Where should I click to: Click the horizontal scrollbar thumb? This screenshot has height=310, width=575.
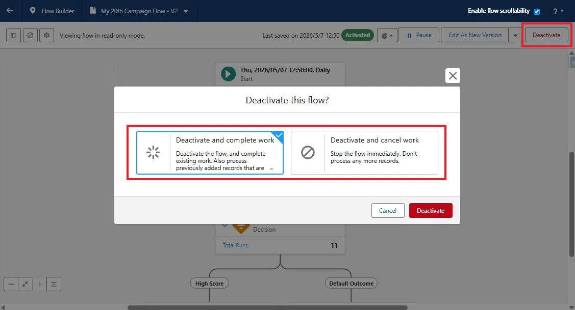[267, 307]
